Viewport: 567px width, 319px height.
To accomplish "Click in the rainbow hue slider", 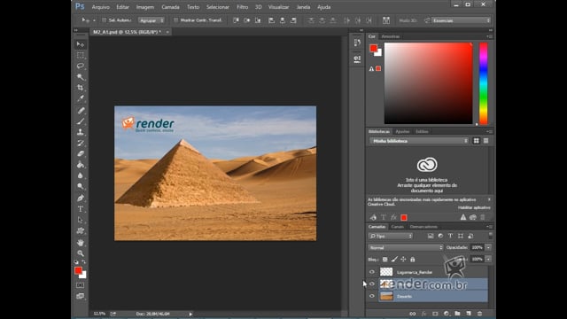I will (484, 83).
